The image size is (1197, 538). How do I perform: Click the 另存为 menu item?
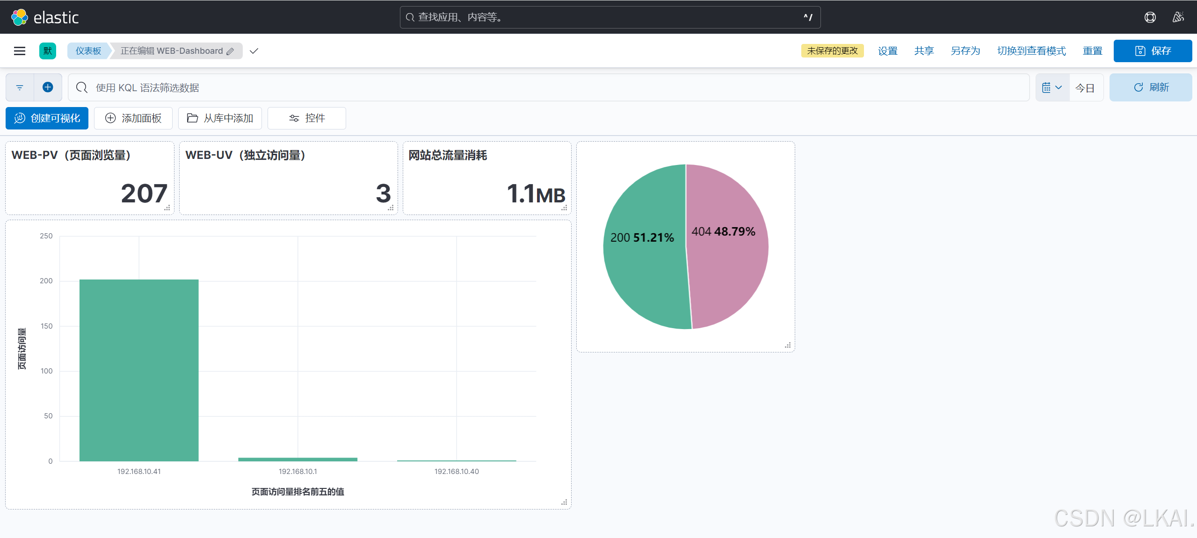pos(965,51)
